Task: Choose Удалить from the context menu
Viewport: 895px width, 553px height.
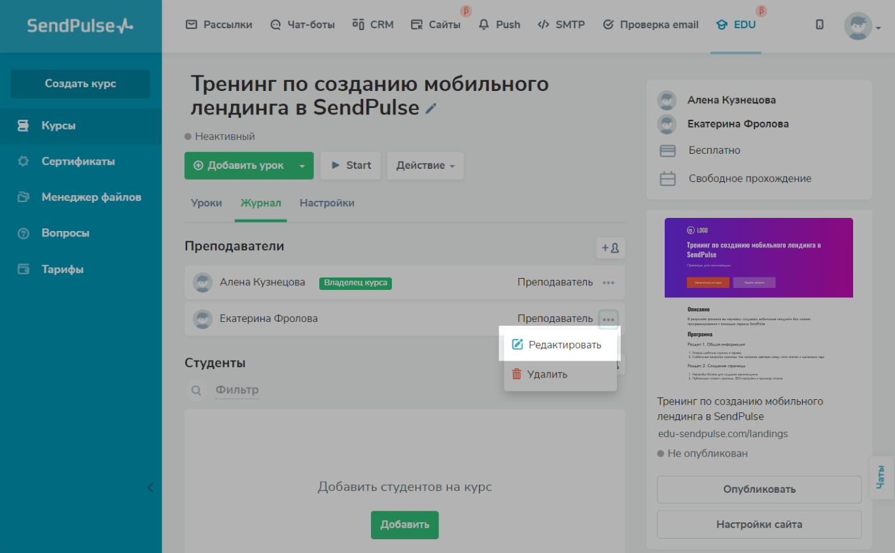Action: tap(560, 374)
